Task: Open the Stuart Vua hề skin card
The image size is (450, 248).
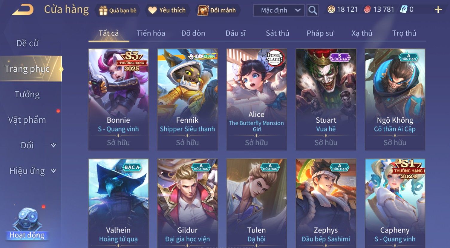Action: [x=326, y=99]
